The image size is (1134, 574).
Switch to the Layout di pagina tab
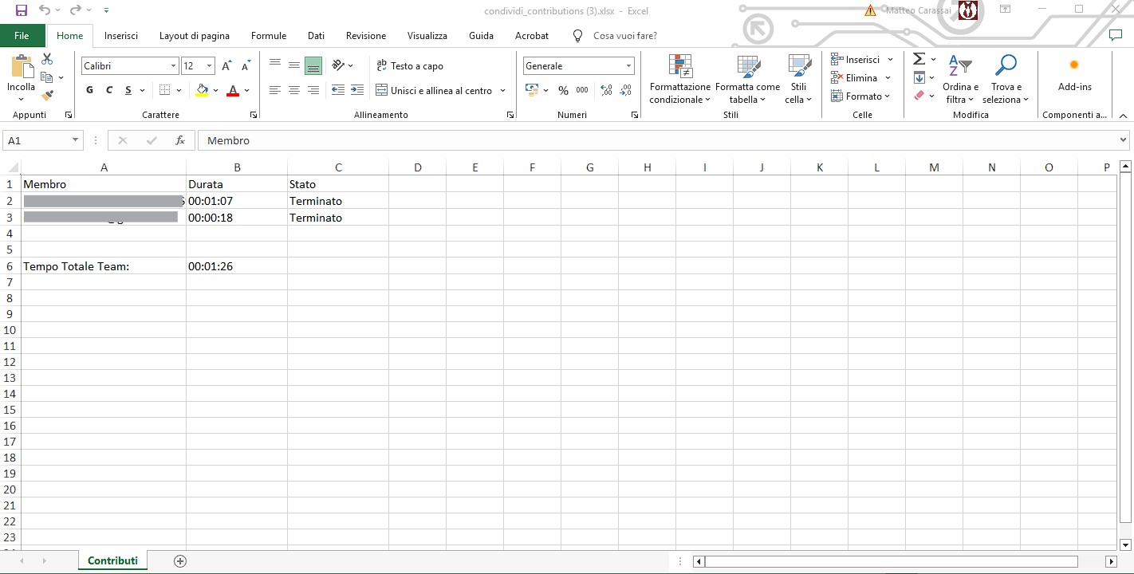tap(195, 36)
